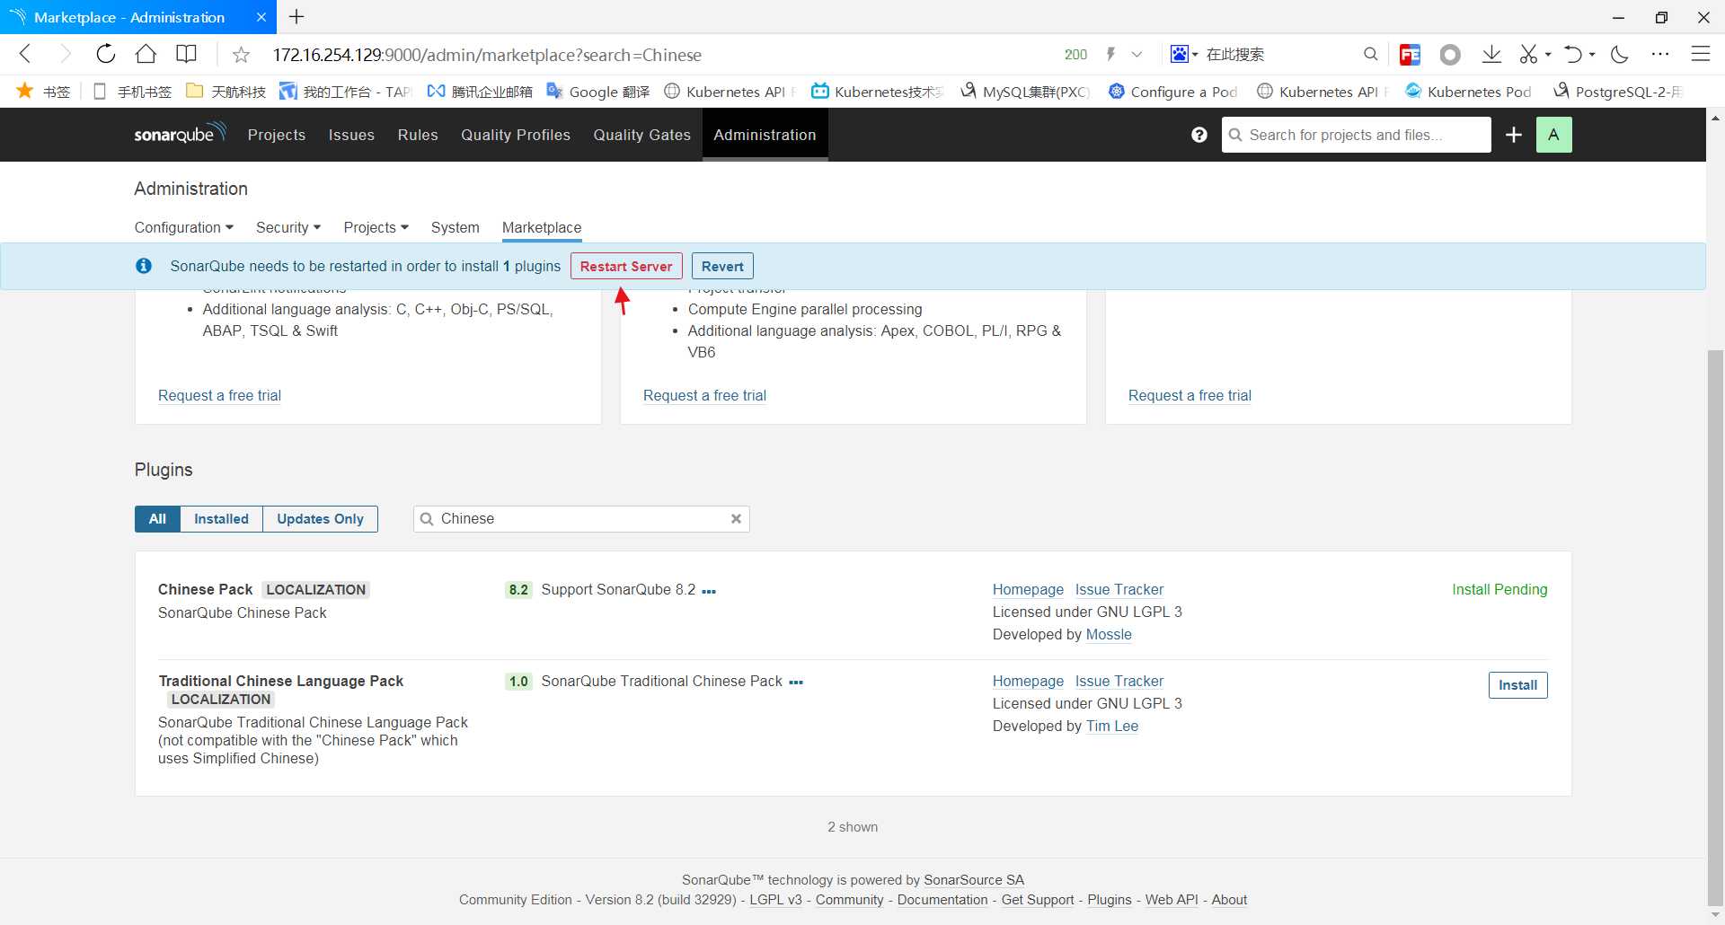
Task: Open Documentation footer link
Action: [942, 900]
